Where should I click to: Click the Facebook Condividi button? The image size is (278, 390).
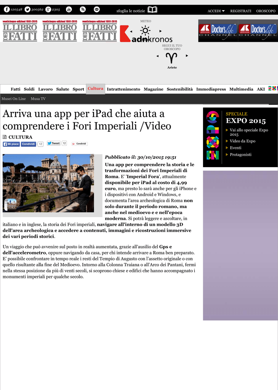coord(28,144)
